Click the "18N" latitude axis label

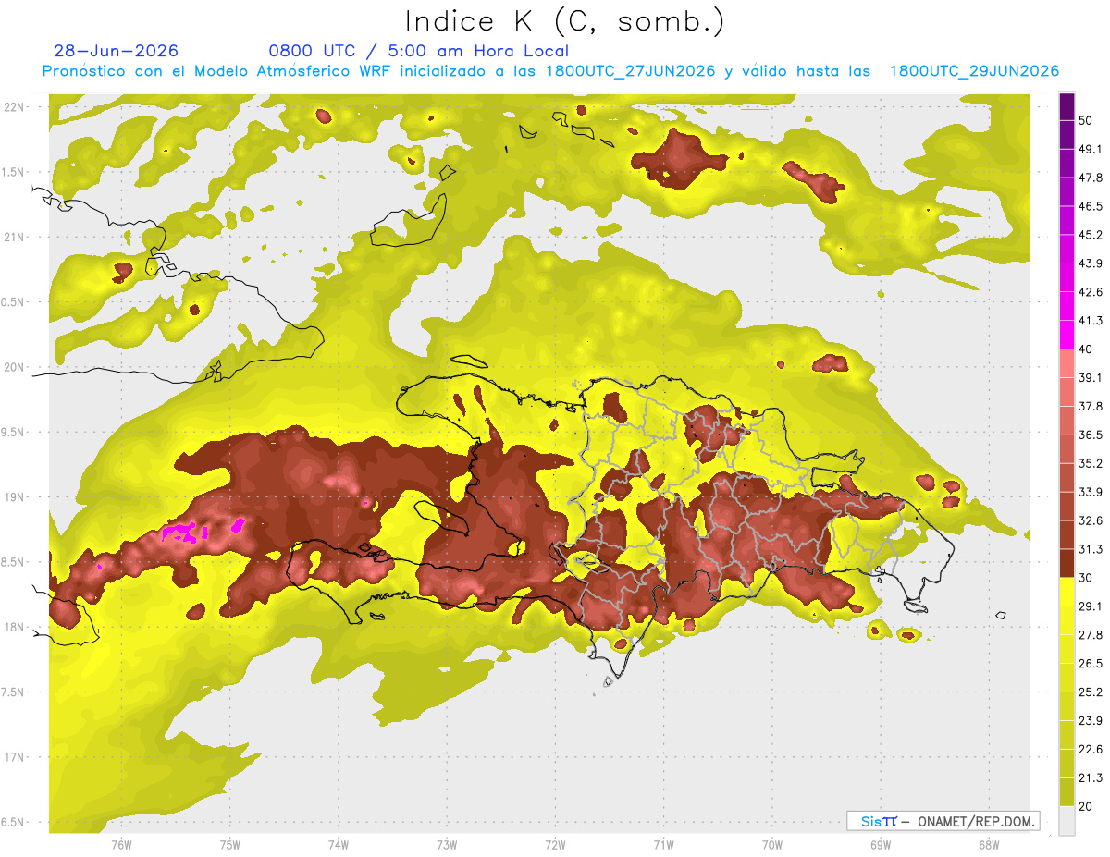pyautogui.click(x=13, y=627)
